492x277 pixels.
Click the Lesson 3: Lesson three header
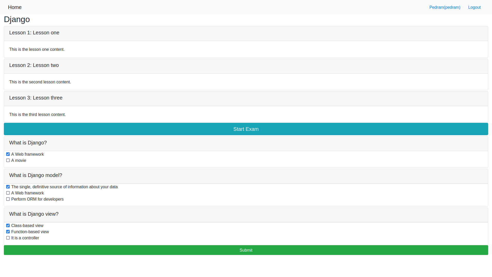[x=36, y=98]
